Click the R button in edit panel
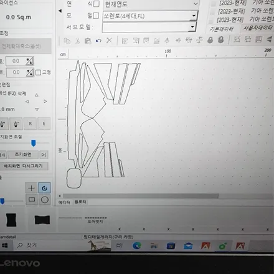Image resolution: width=274 pixels, height=274 pixels. [30, 124]
